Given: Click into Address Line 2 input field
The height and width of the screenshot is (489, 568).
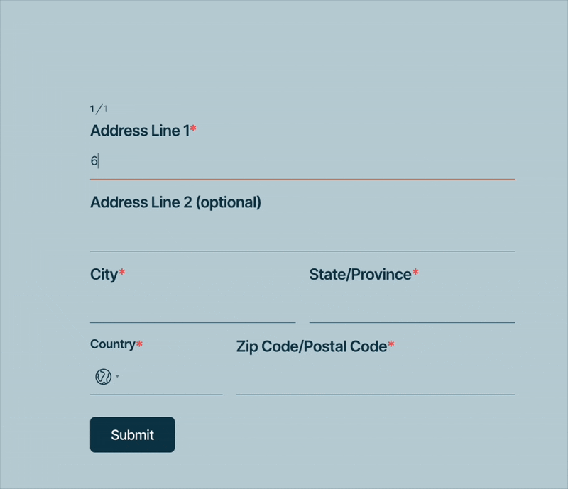Looking at the screenshot, I should 302,234.
